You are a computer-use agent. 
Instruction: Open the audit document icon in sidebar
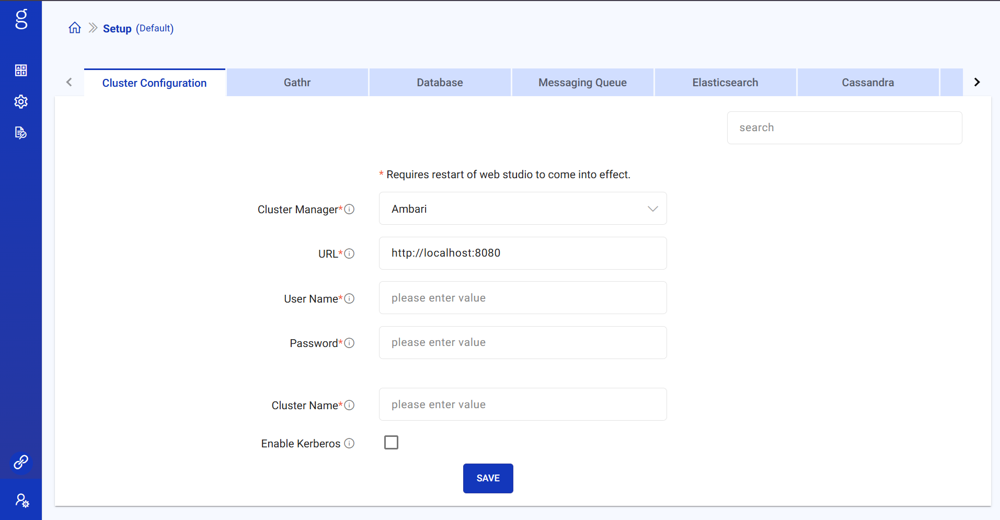tap(21, 133)
